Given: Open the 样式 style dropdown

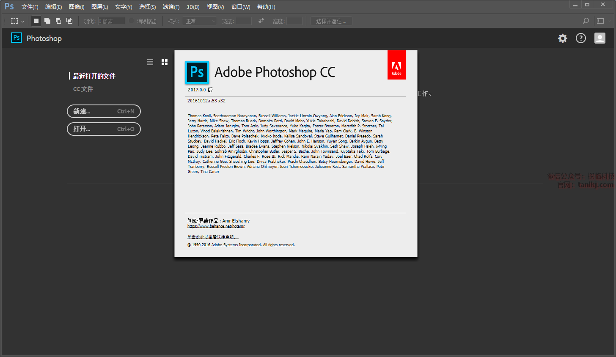Looking at the screenshot, I should pos(201,21).
